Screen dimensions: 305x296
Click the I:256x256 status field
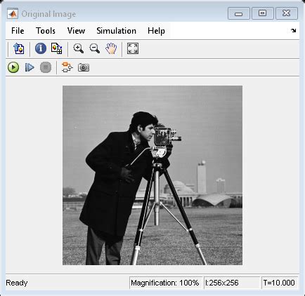[x=232, y=283]
